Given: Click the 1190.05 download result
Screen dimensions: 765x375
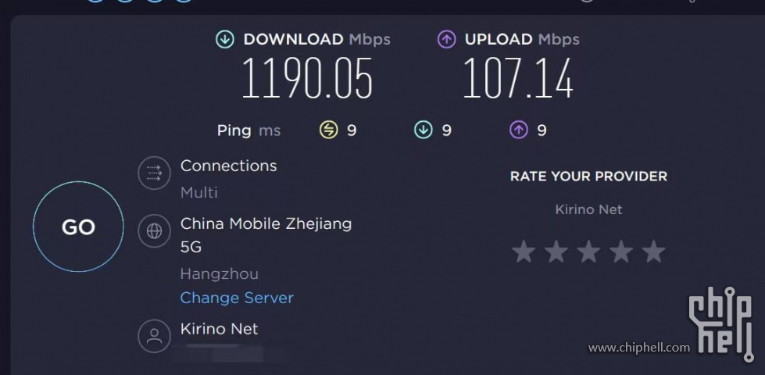Looking at the screenshot, I should click(x=307, y=78).
